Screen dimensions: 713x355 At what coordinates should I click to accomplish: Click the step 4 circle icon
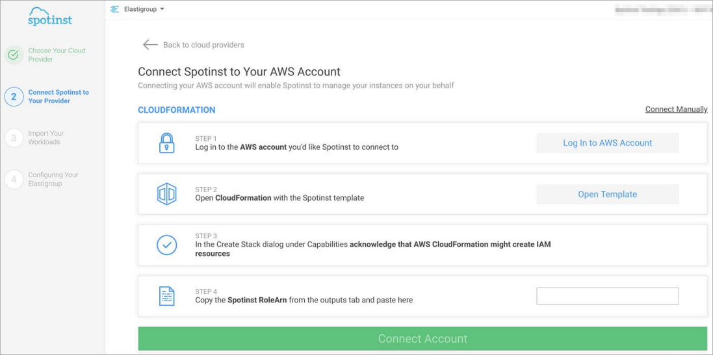(x=14, y=179)
